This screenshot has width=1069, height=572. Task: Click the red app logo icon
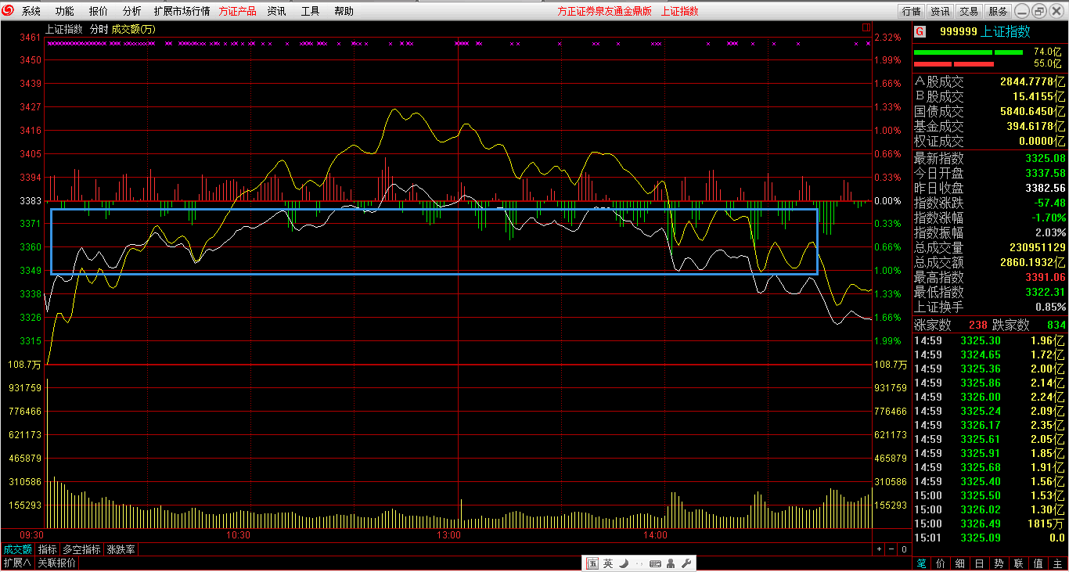coord(9,11)
